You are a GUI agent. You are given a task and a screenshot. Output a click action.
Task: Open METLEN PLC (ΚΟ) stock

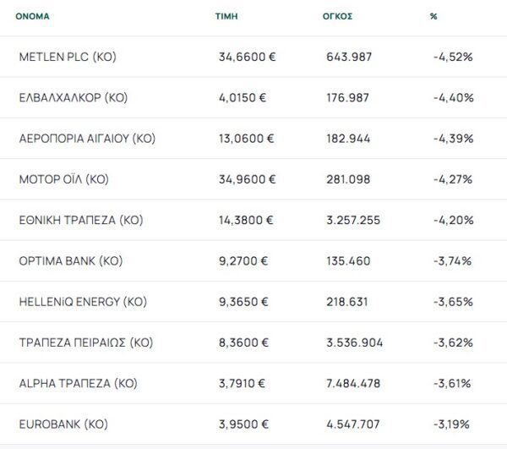67,57
